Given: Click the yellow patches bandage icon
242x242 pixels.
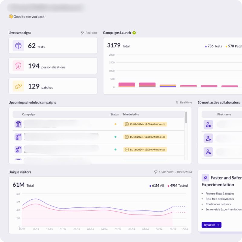Looking at the screenshot, I should click(x=18, y=86).
